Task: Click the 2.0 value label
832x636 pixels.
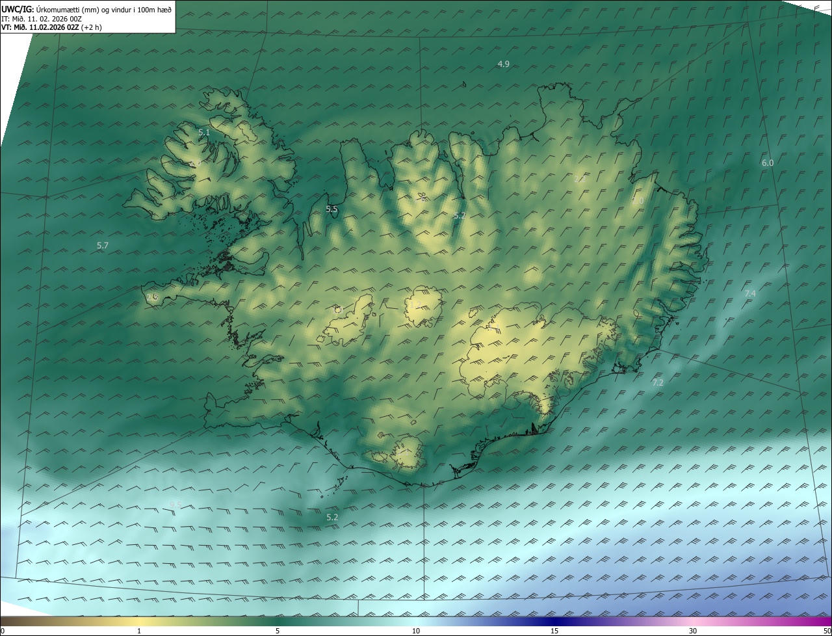Action: pyautogui.click(x=638, y=201)
